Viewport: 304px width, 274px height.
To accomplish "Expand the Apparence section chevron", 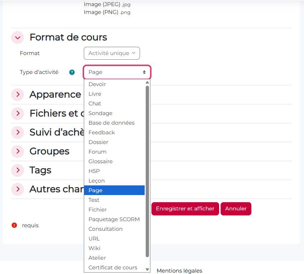I will [18, 95].
